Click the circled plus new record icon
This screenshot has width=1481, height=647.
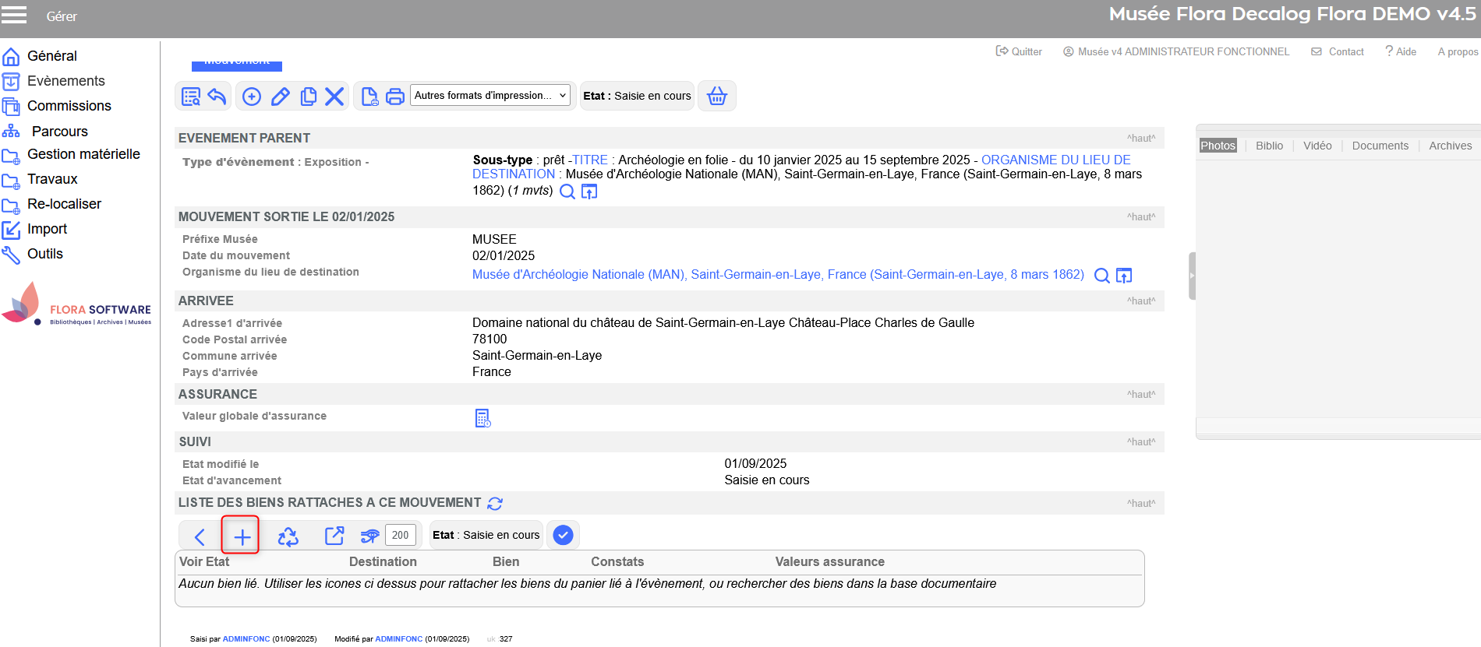point(252,97)
